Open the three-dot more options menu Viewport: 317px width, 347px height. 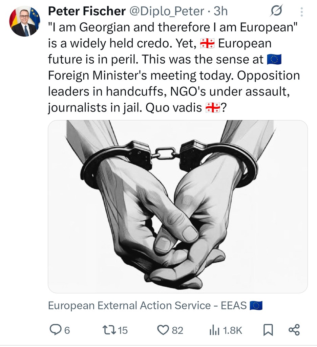(x=301, y=12)
